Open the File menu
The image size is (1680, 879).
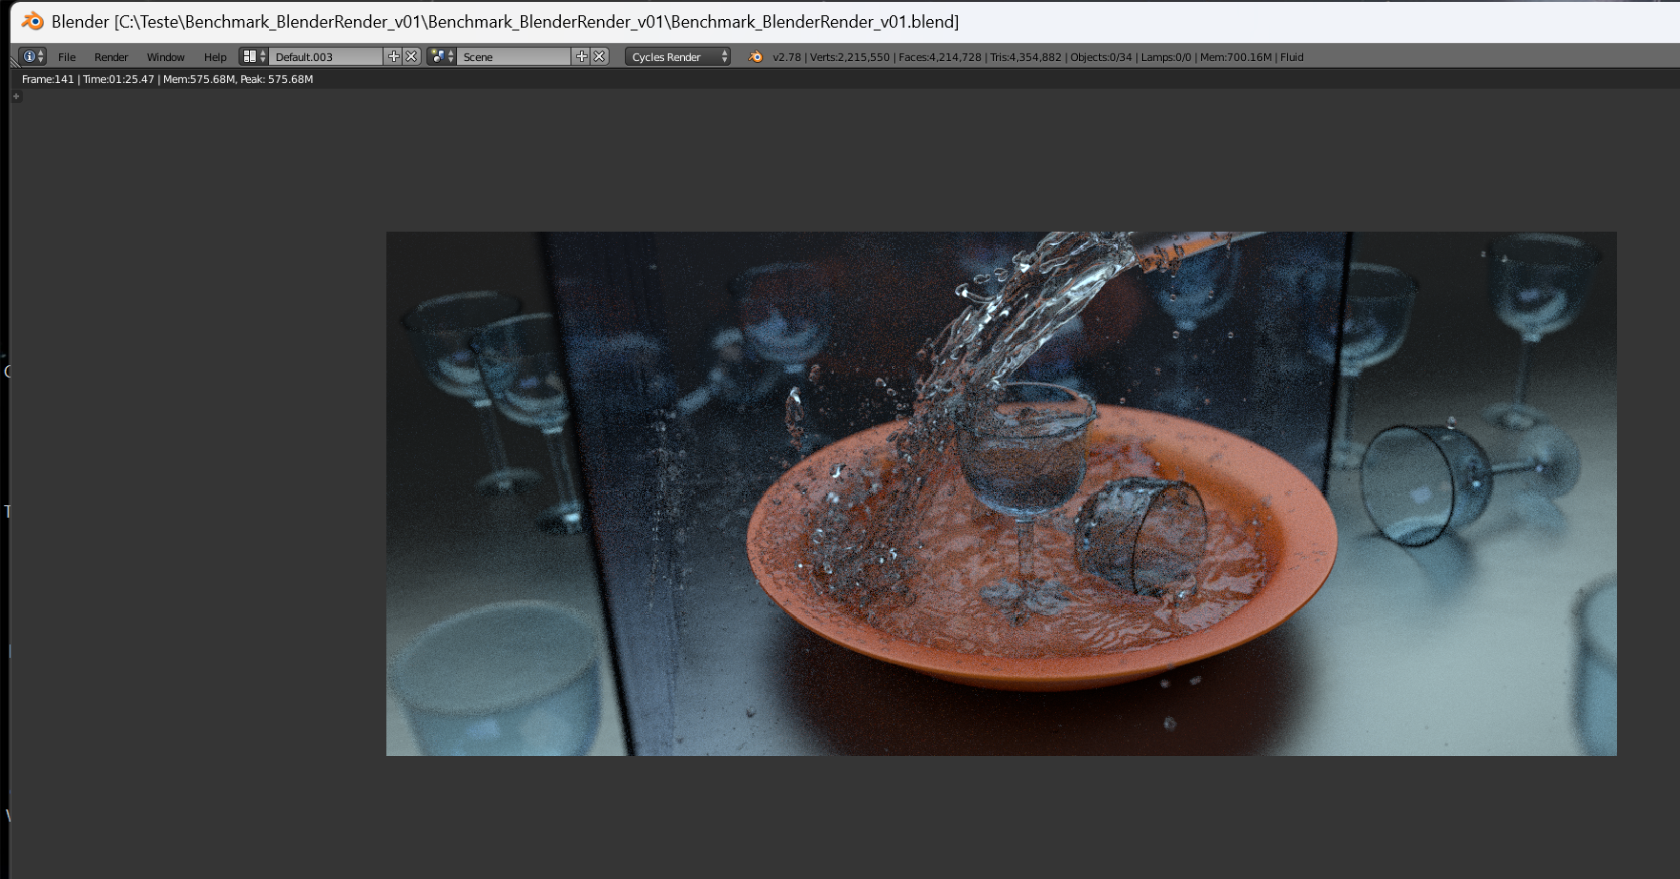(67, 57)
